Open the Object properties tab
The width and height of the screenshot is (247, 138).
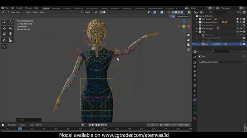[x=195, y=91]
